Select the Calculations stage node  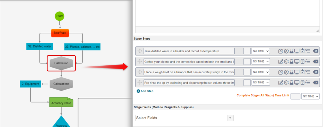tap(61, 84)
